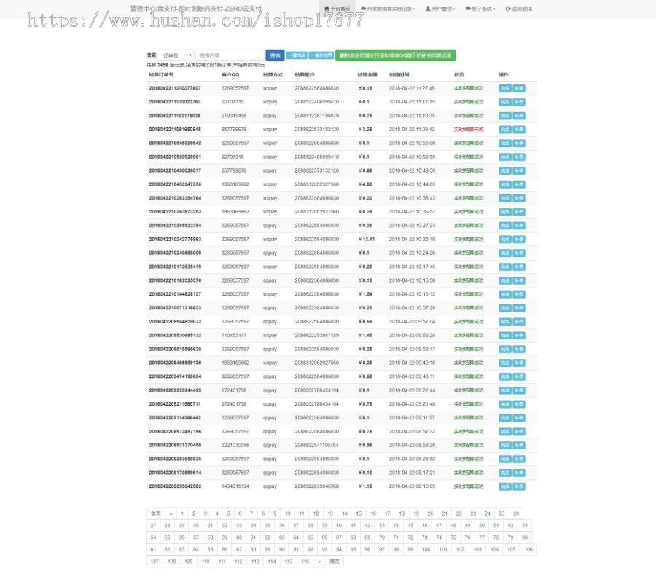Screen dimensions: 656x576
Task: Open the 订单号 search type dropdown
Action: (x=175, y=55)
